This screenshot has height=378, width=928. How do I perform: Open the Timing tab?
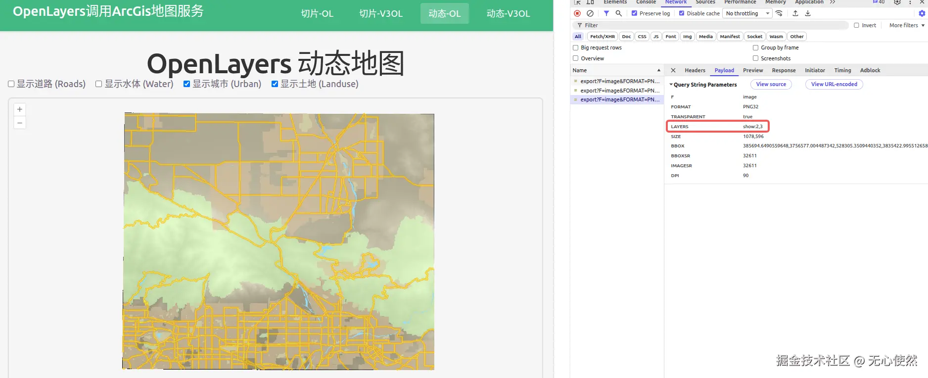tap(842, 70)
